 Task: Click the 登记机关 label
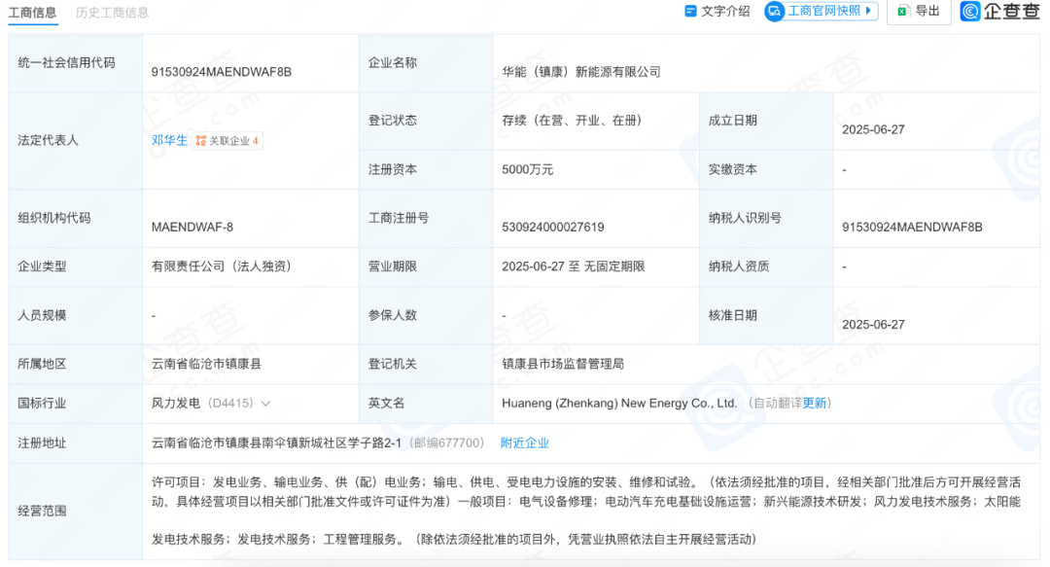click(x=393, y=364)
